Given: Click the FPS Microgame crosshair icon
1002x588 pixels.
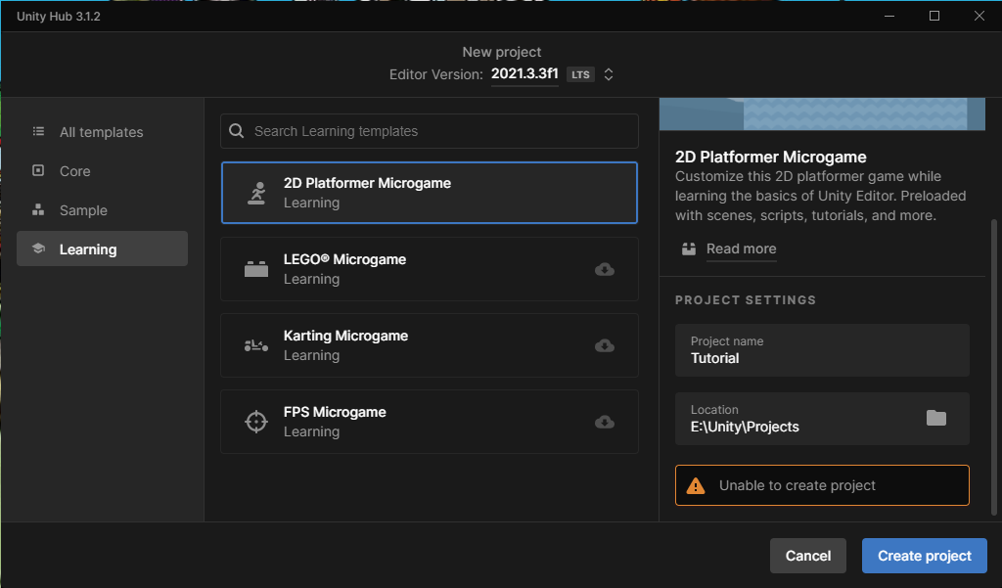Looking at the screenshot, I should click(255, 422).
